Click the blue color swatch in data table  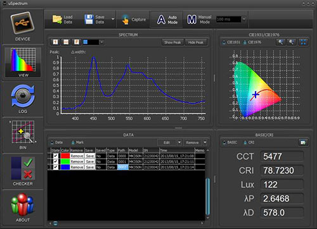tap(65, 167)
